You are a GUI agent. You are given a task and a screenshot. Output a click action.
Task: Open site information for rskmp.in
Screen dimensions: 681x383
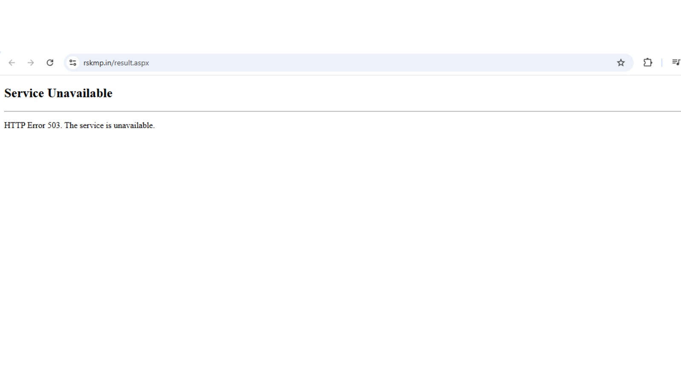73,63
